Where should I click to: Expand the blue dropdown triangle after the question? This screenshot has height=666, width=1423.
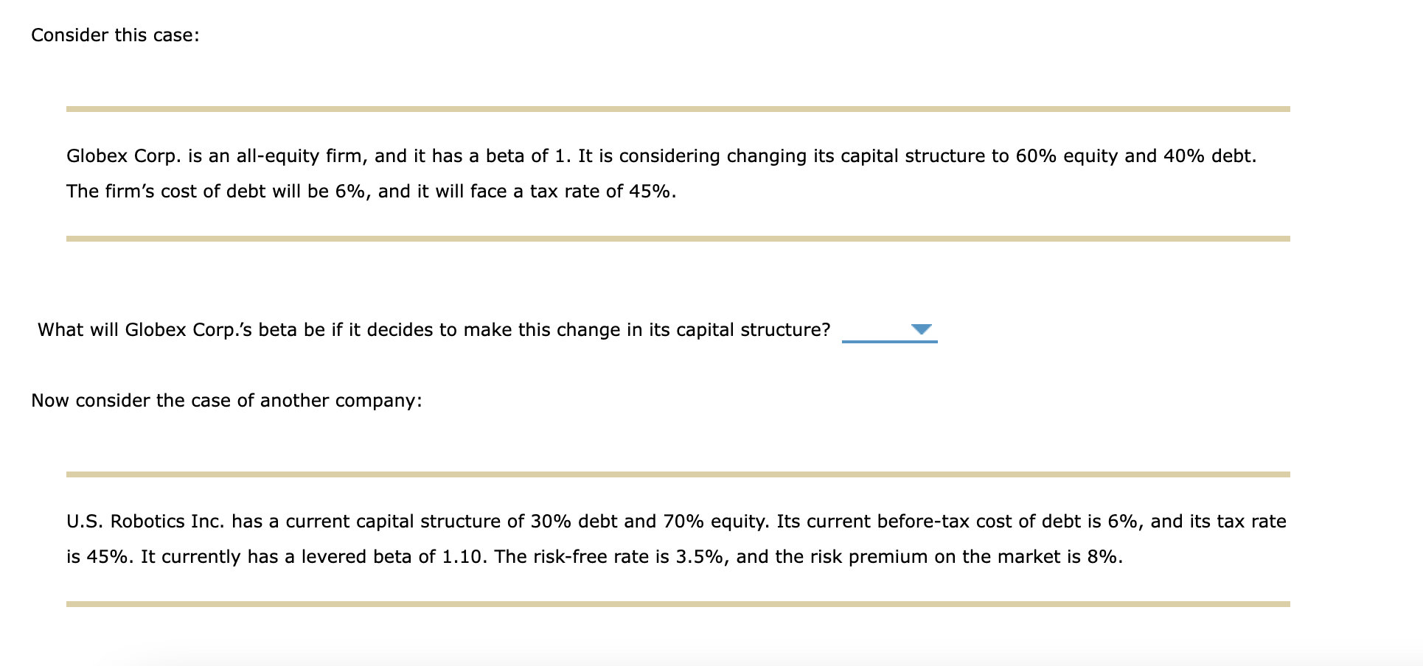click(922, 331)
